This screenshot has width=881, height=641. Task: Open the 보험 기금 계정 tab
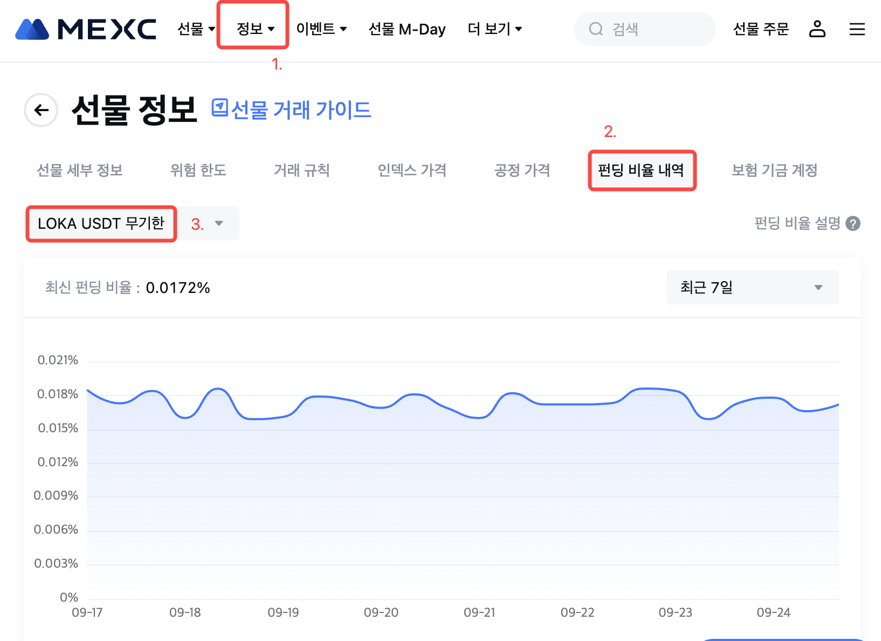[x=774, y=171]
